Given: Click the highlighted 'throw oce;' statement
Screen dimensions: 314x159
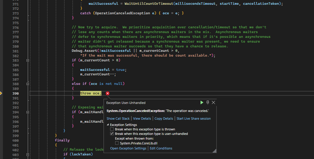Looking at the screenshot, I should pos(91,93).
